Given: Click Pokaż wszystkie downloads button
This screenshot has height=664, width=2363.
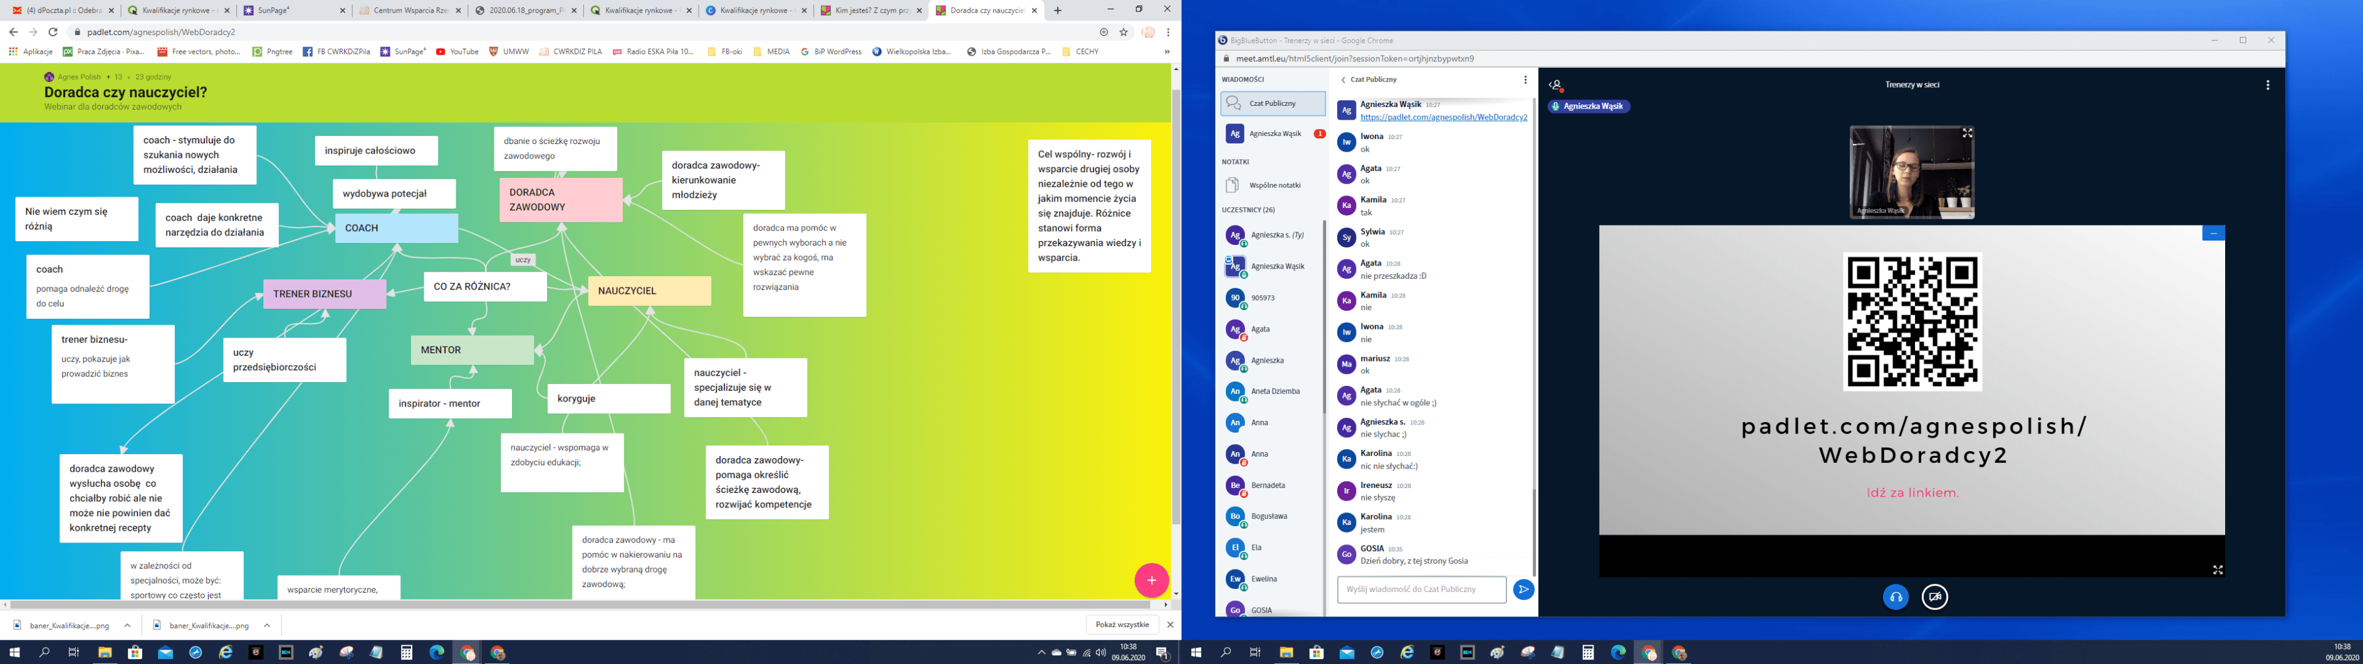Looking at the screenshot, I should point(1122,625).
